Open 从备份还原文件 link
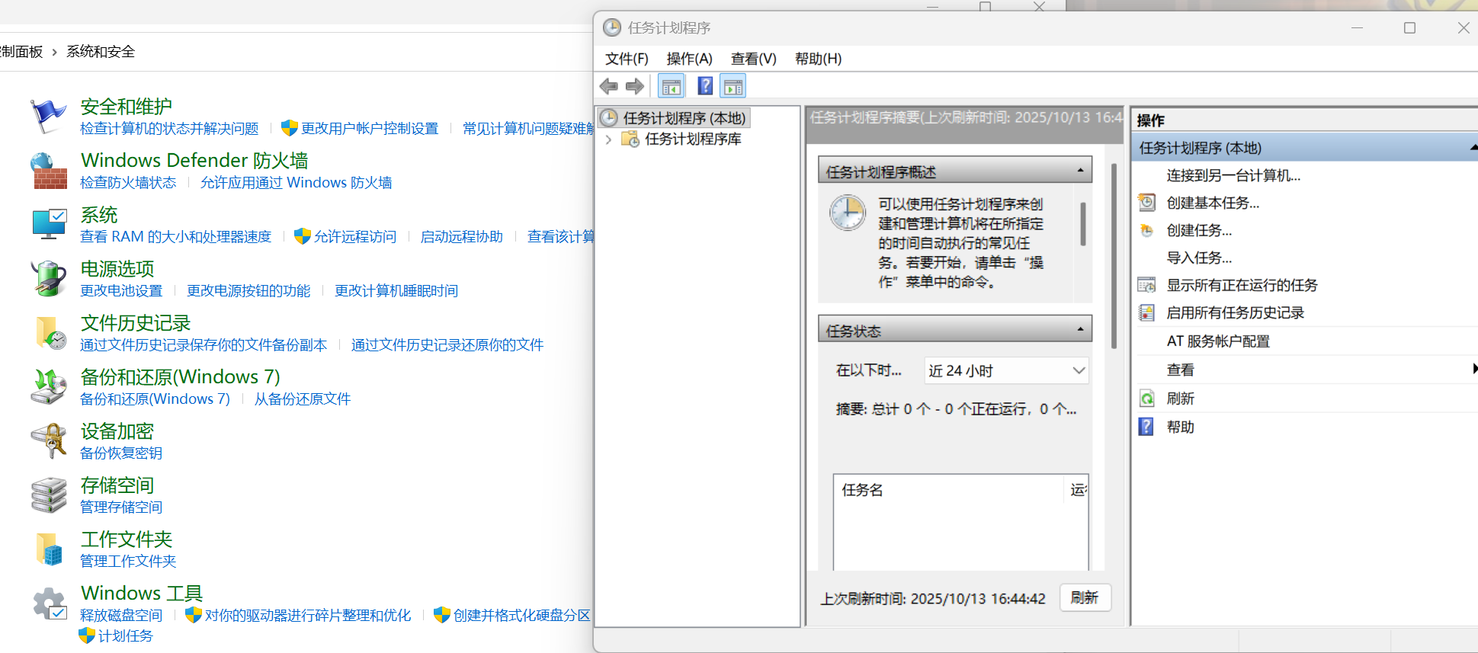The height and width of the screenshot is (653, 1478). 303,399
